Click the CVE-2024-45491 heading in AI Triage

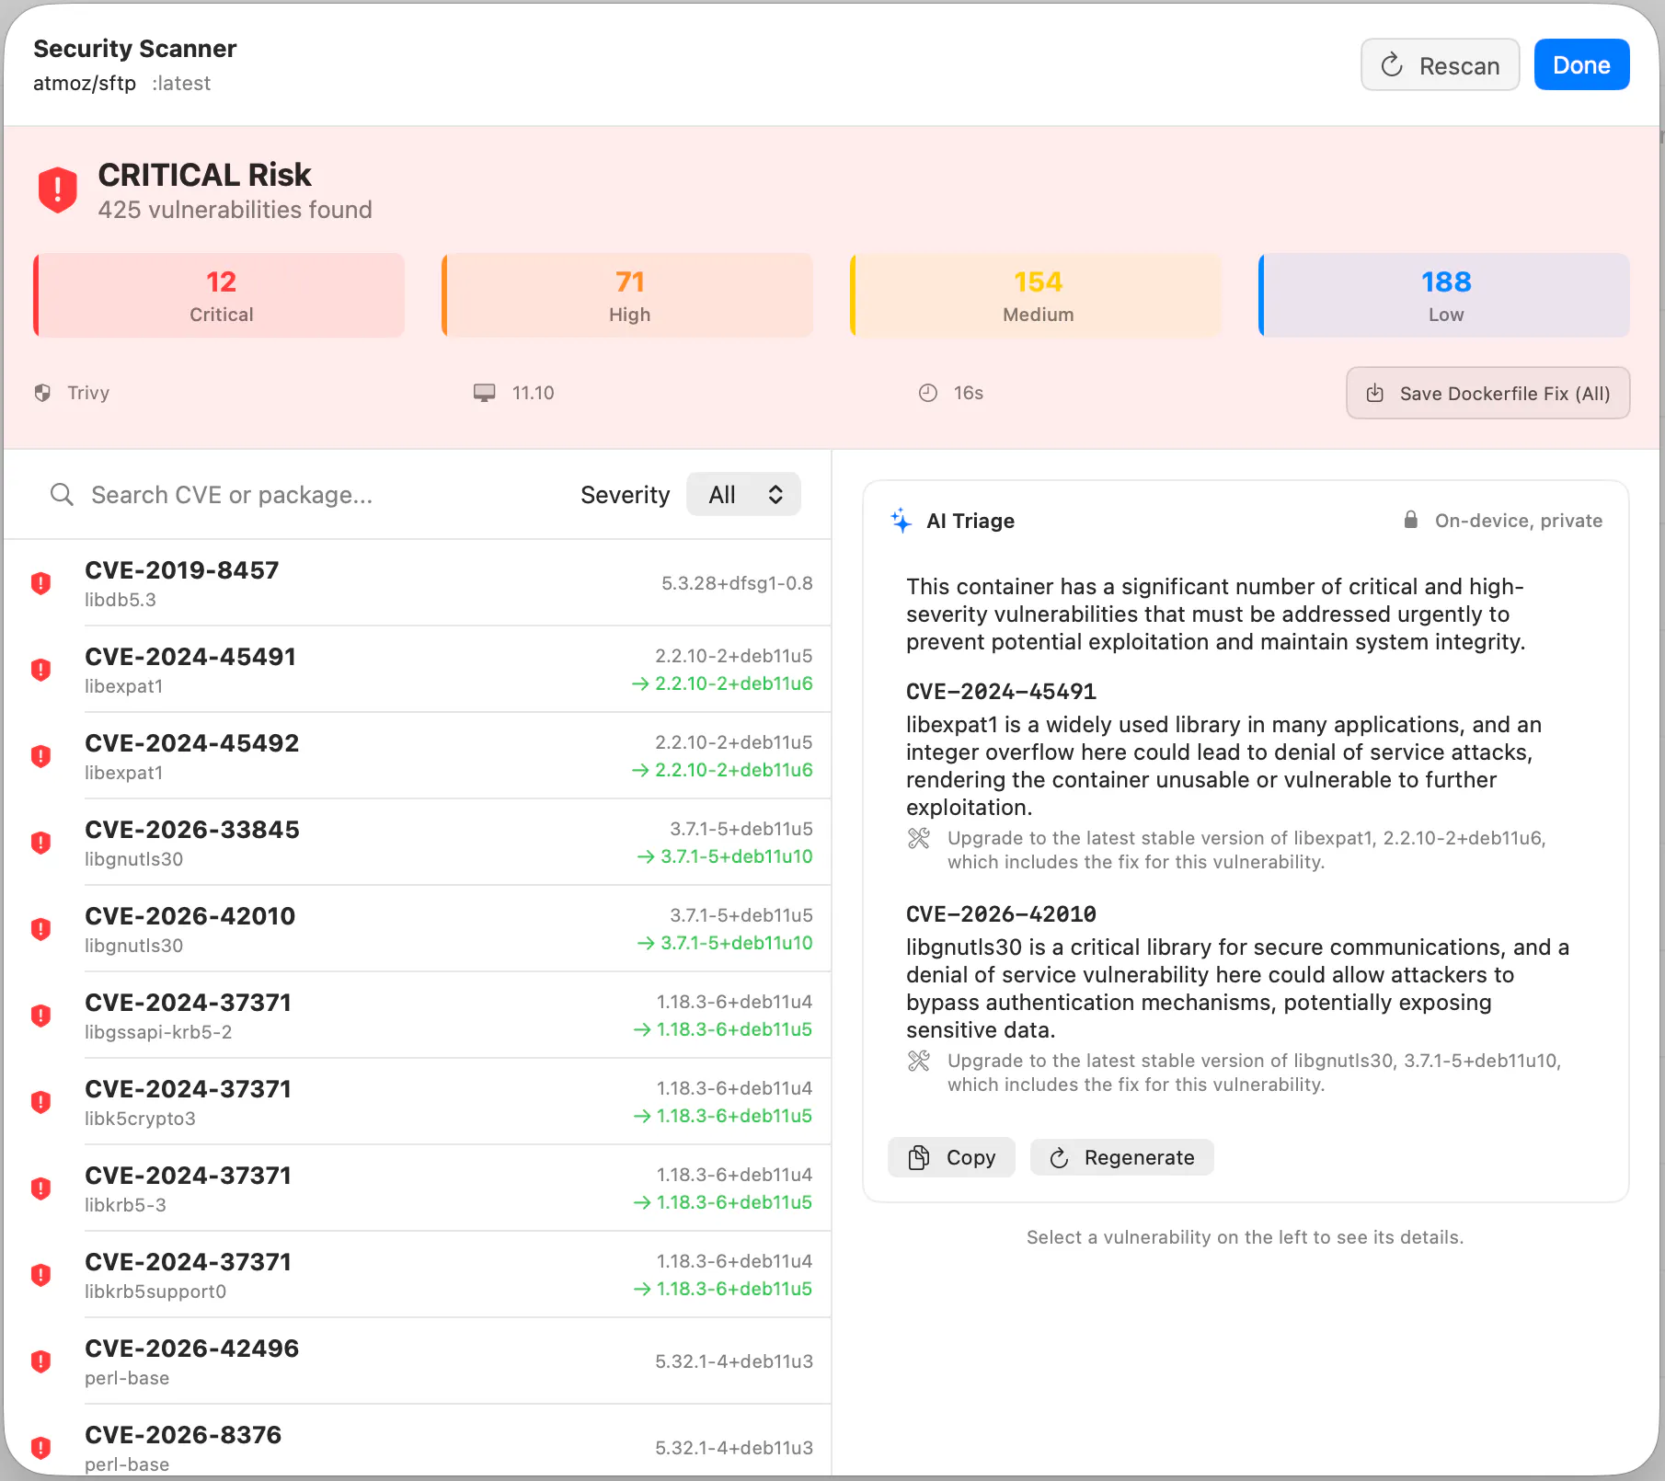tap(1001, 692)
